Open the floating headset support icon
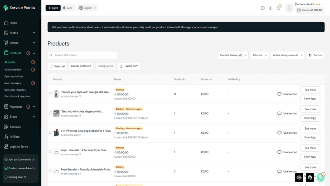 pos(310,178)
